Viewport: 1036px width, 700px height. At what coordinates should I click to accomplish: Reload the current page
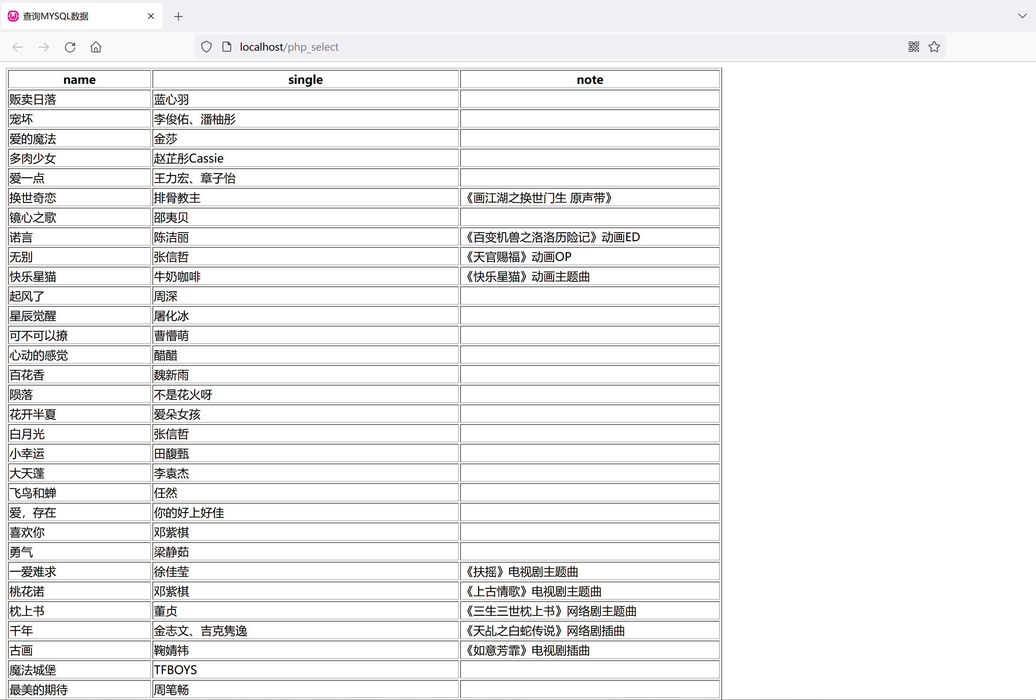70,47
